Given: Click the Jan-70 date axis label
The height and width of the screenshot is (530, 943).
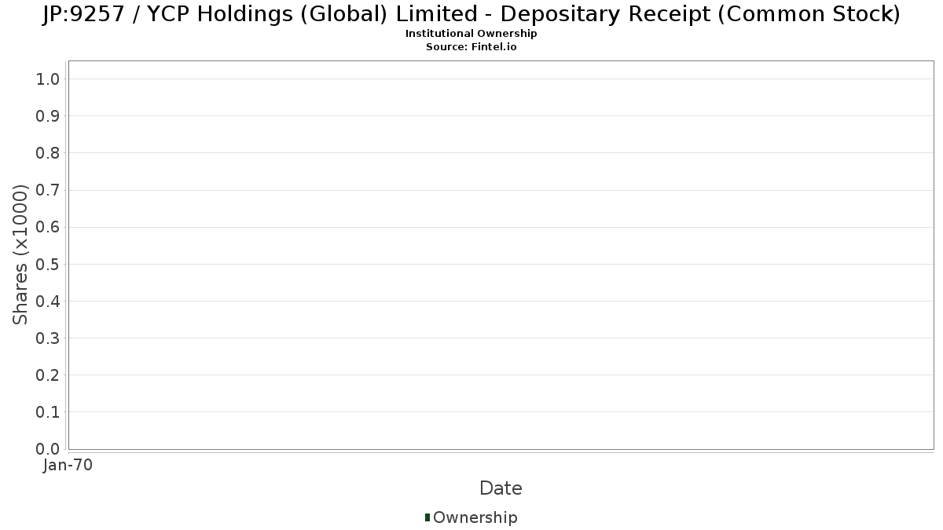Looking at the screenshot, I should 68,466.
